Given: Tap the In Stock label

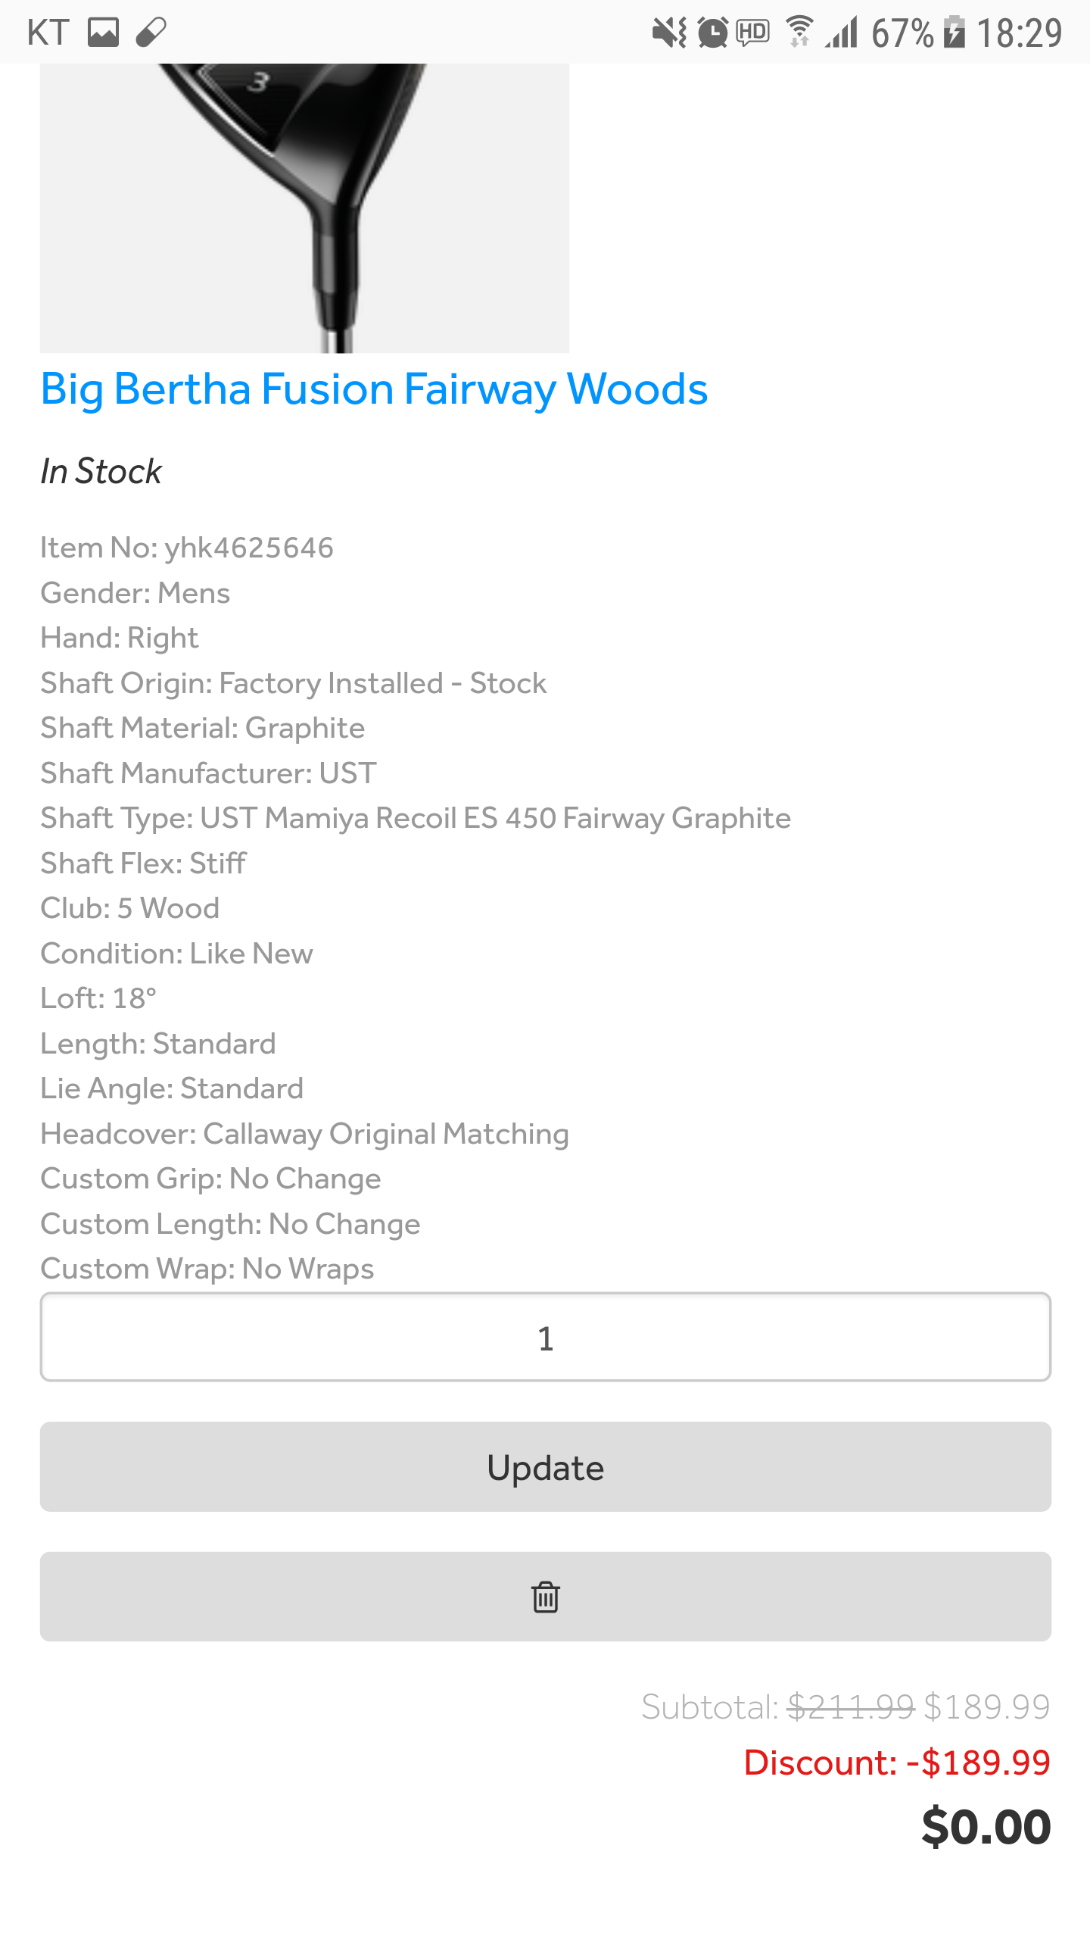Looking at the screenshot, I should pos(101,471).
